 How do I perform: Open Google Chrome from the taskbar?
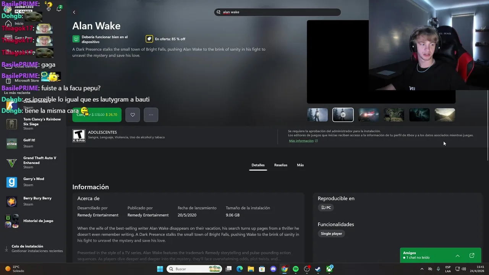[x=285, y=269]
